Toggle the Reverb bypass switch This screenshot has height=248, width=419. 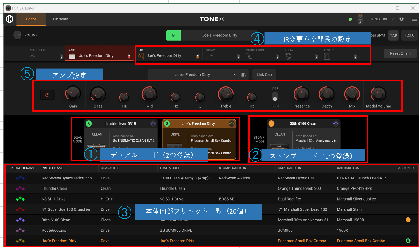(x=355, y=56)
